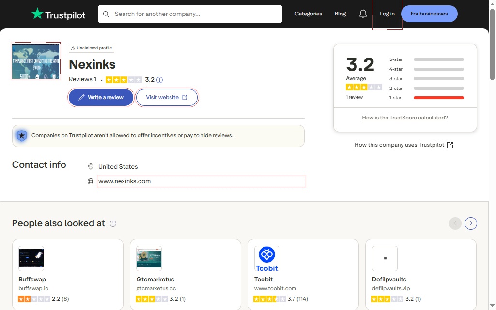The image size is (496, 310).
Task: Filter reviews by 1-star bar
Action: (x=438, y=98)
